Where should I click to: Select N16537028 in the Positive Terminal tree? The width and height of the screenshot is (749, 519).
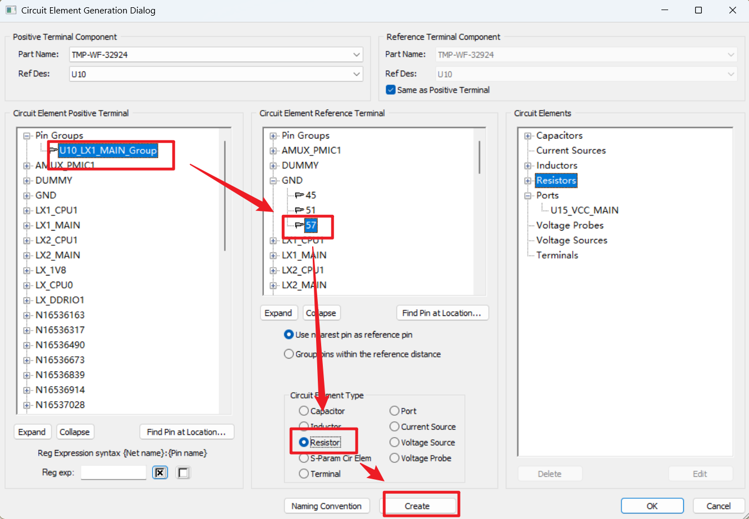[x=60, y=405]
